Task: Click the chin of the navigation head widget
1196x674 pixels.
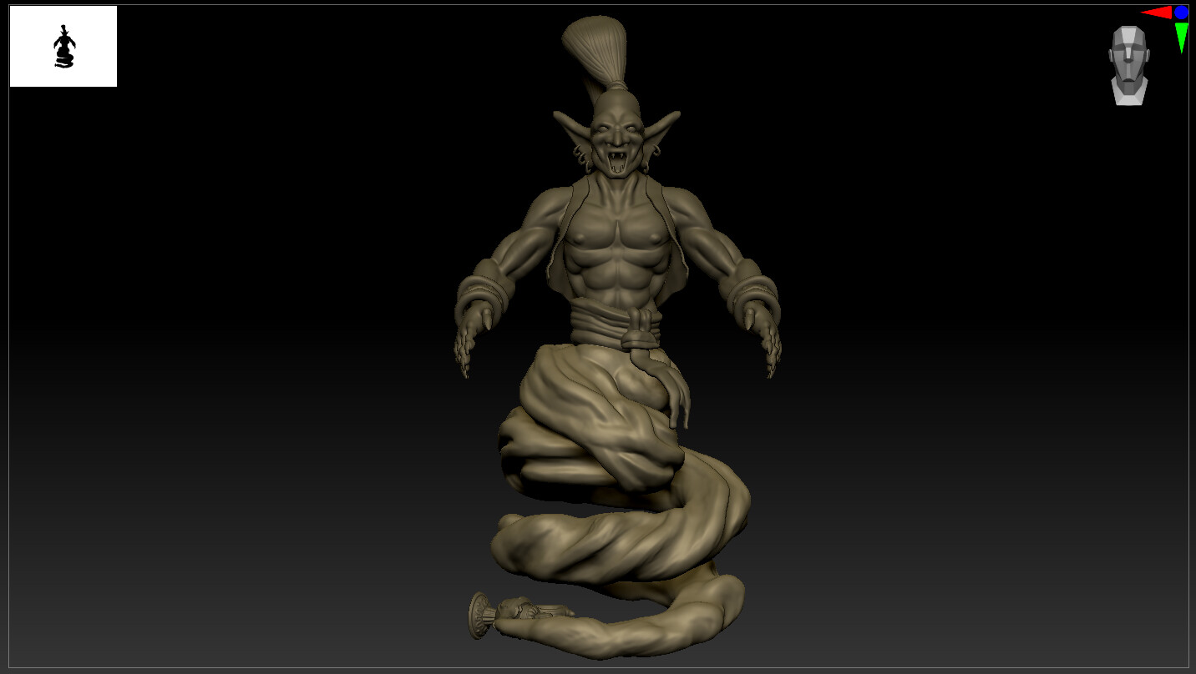Action: [1129, 87]
